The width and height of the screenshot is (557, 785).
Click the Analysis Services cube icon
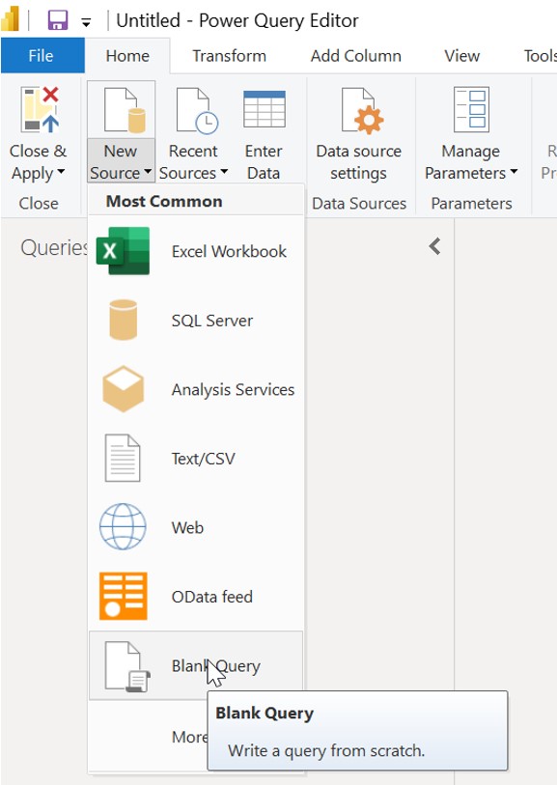coord(124,389)
